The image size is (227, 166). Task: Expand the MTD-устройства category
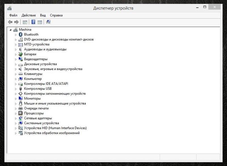[x=16, y=45]
